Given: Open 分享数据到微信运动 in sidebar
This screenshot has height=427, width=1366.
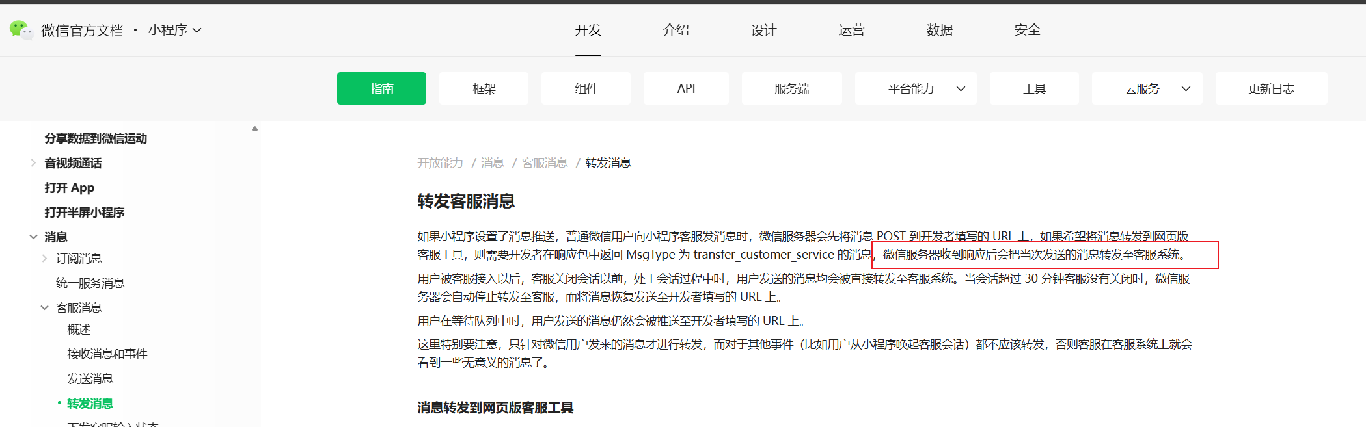Looking at the screenshot, I should click(96, 138).
